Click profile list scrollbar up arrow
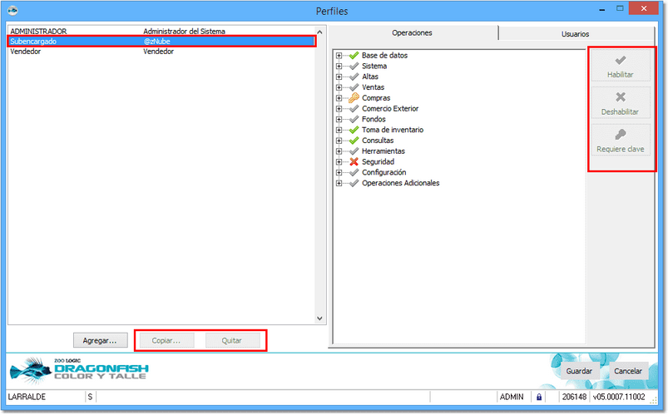 click(x=320, y=32)
